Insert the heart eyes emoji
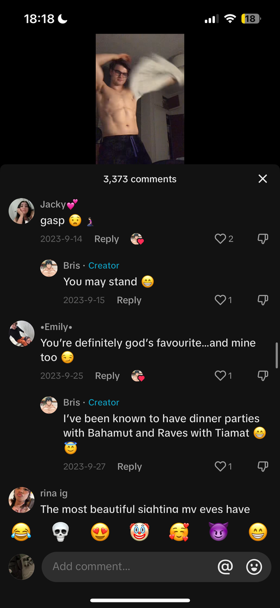 [100, 532]
